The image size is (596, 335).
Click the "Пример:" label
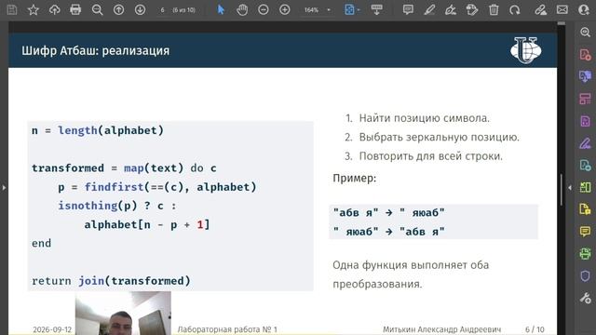click(354, 178)
